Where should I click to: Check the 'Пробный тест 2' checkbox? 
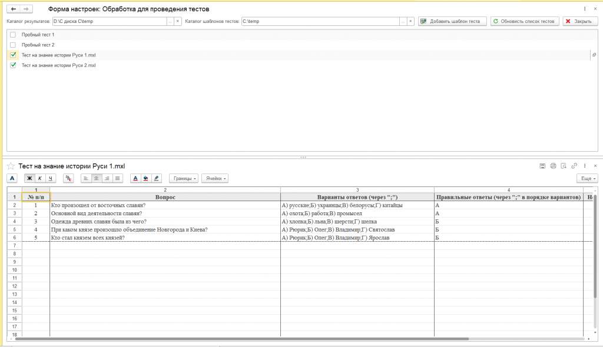[13, 45]
